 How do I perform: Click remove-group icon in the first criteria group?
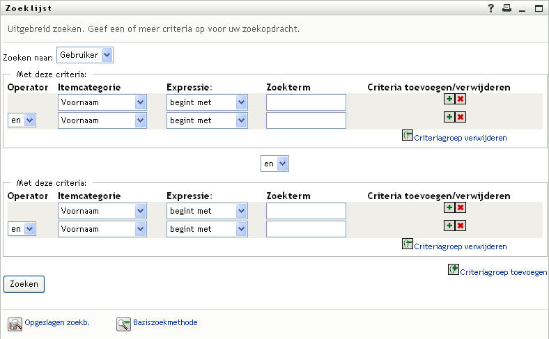pos(407,135)
